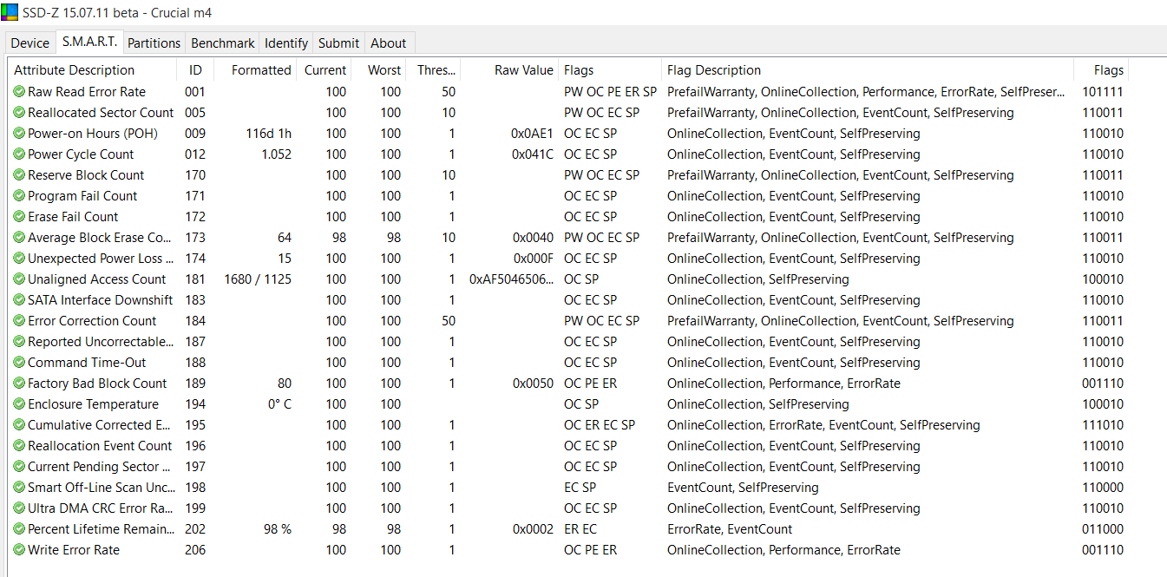Image resolution: width=1167 pixels, height=577 pixels.
Task: Click raw value 0x000F
Action: (x=532, y=259)
